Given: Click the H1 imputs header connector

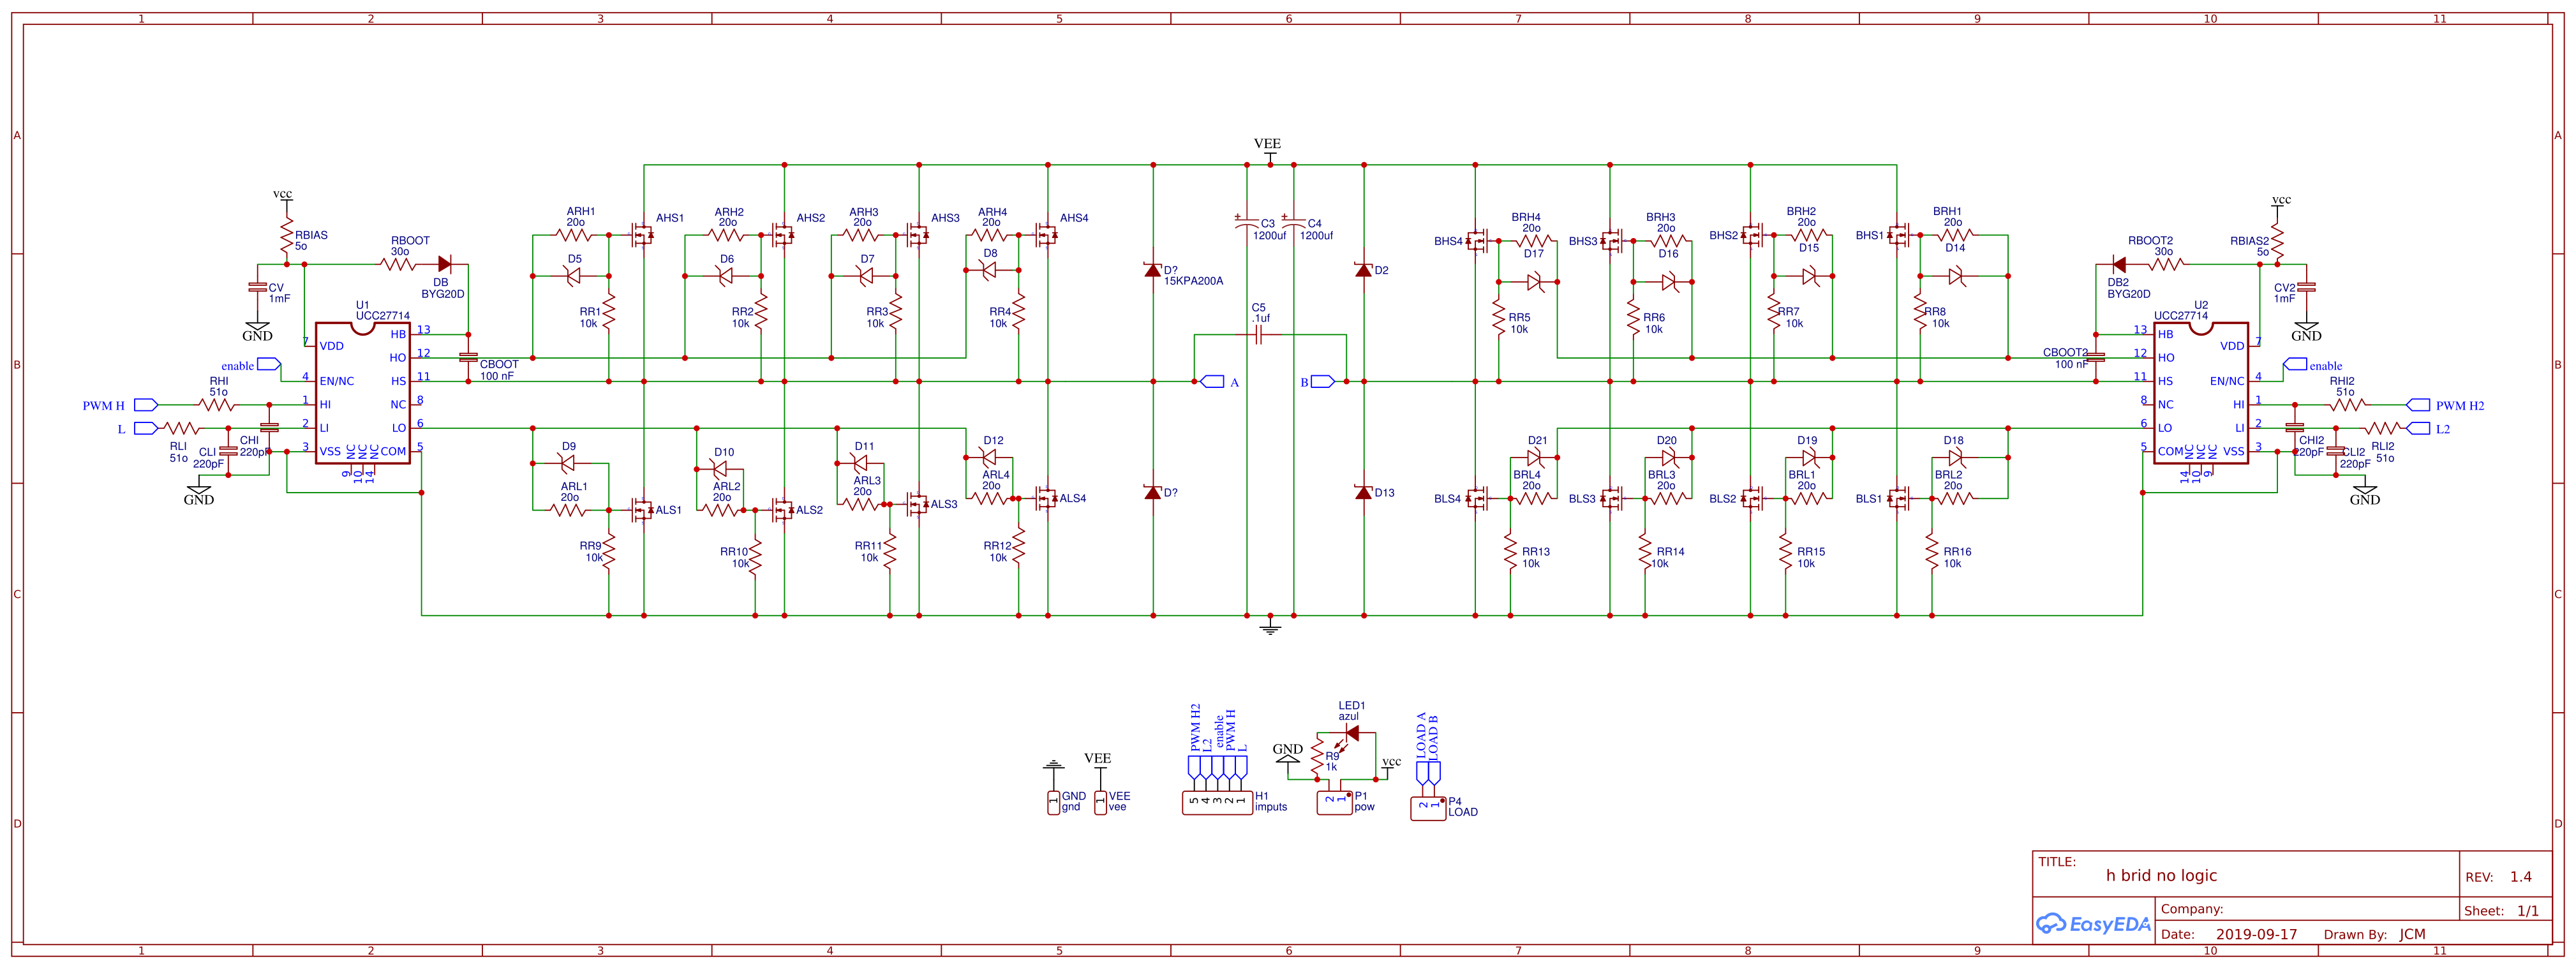Looking at the screenshot, I should (1217, 802).
